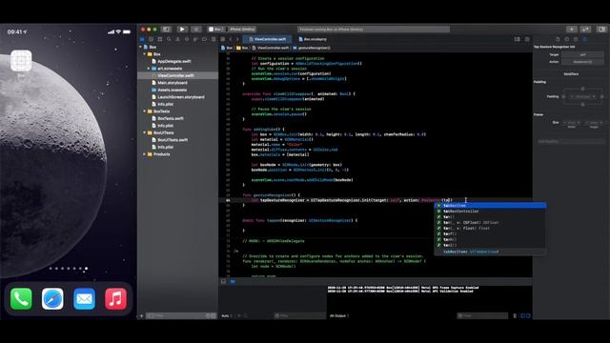Screen dimensions: 610x343
Task: Run the project with the Play button
Action: [182, 30]
